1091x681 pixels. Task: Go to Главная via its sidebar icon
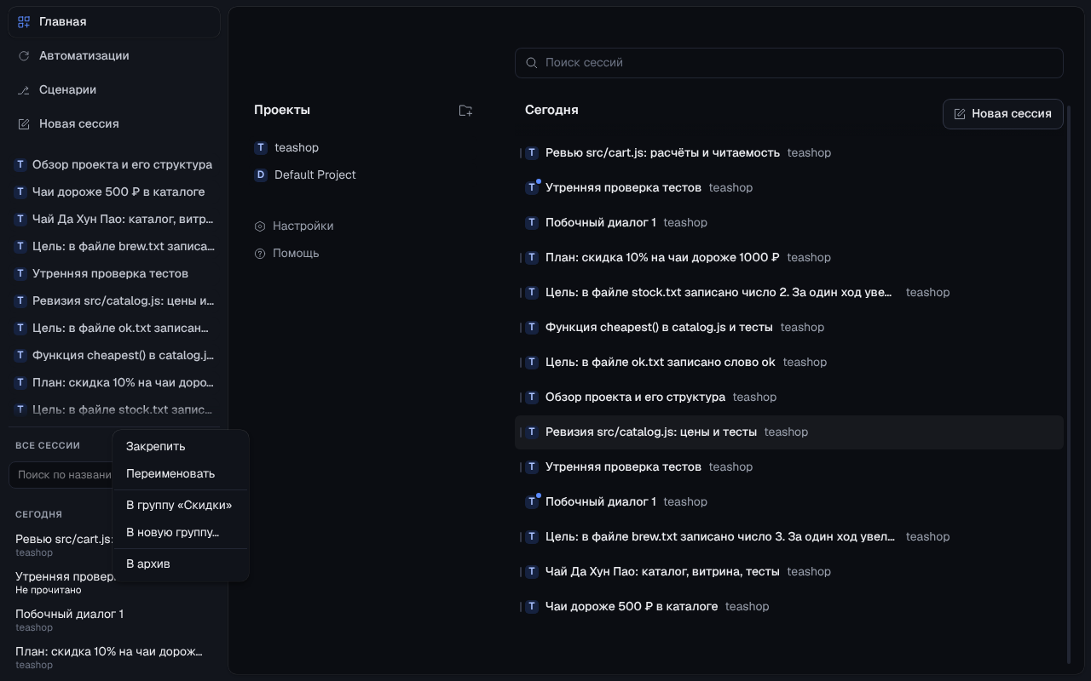(24, 22)
